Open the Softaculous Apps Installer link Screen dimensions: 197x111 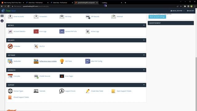[x=48, y=61]
